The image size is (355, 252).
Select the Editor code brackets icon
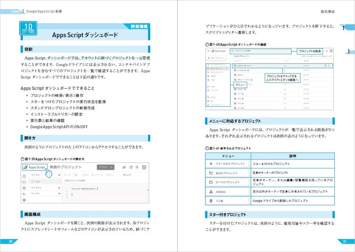pyautogui.click(x=24, y=182)
